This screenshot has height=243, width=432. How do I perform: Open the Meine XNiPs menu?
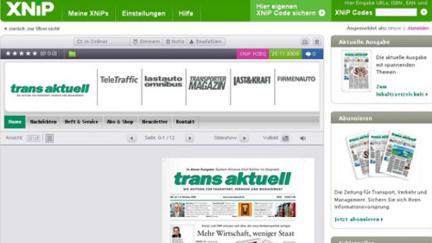click(88, 13)
